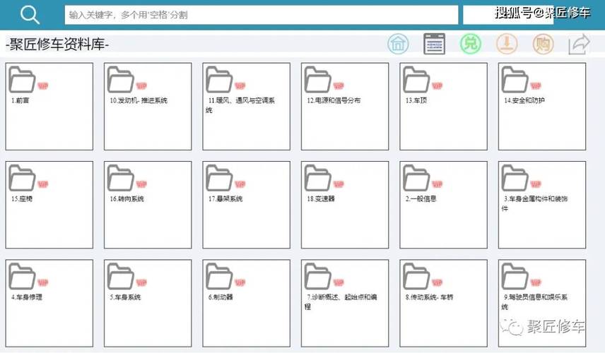Select the 5.车身系统 label
The width and height of the screenshot is (605, 353).
125,297
